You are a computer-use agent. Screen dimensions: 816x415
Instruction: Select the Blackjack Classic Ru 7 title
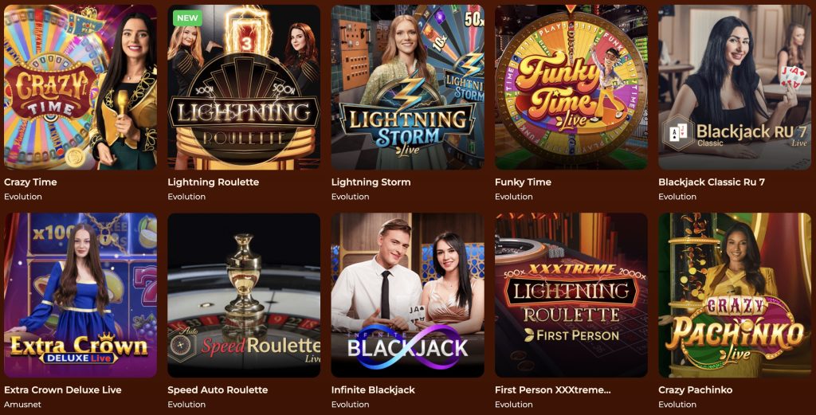[x=711, y=182]
